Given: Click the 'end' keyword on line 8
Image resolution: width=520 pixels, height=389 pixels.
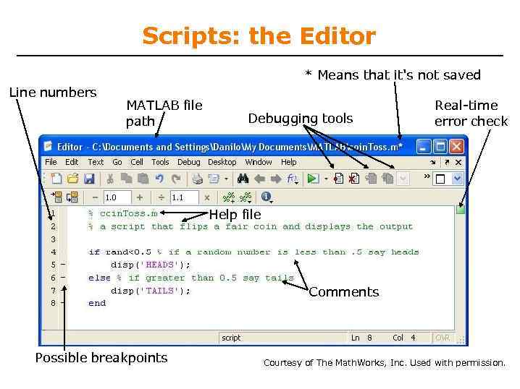Looking at the screenshot, I should [x=97, y=303].
